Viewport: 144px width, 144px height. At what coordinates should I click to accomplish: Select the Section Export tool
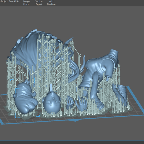click(39, 3)
